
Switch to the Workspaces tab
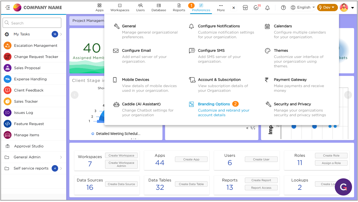click(x=120, y=8)
